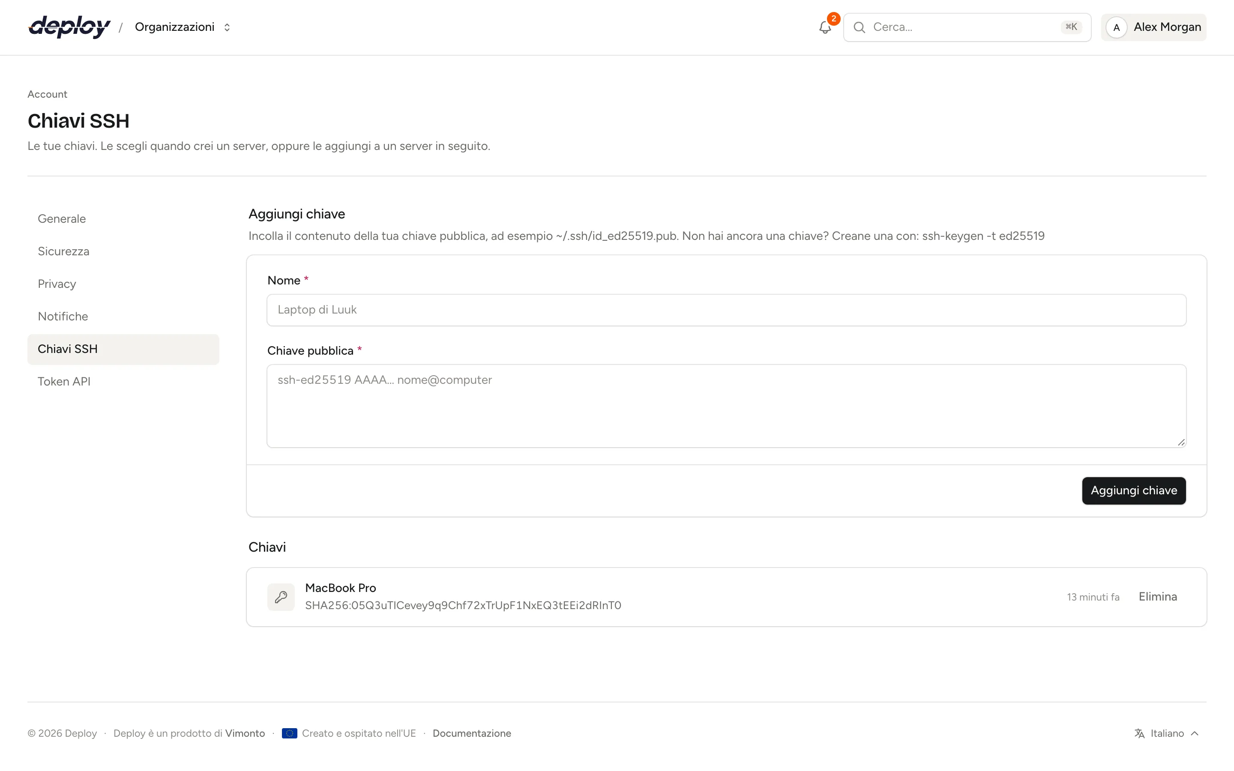The width and height of the screenshot is (1234, 771).
Task: Click the 'Account' breadcrumb label
Action: point(48,94)
